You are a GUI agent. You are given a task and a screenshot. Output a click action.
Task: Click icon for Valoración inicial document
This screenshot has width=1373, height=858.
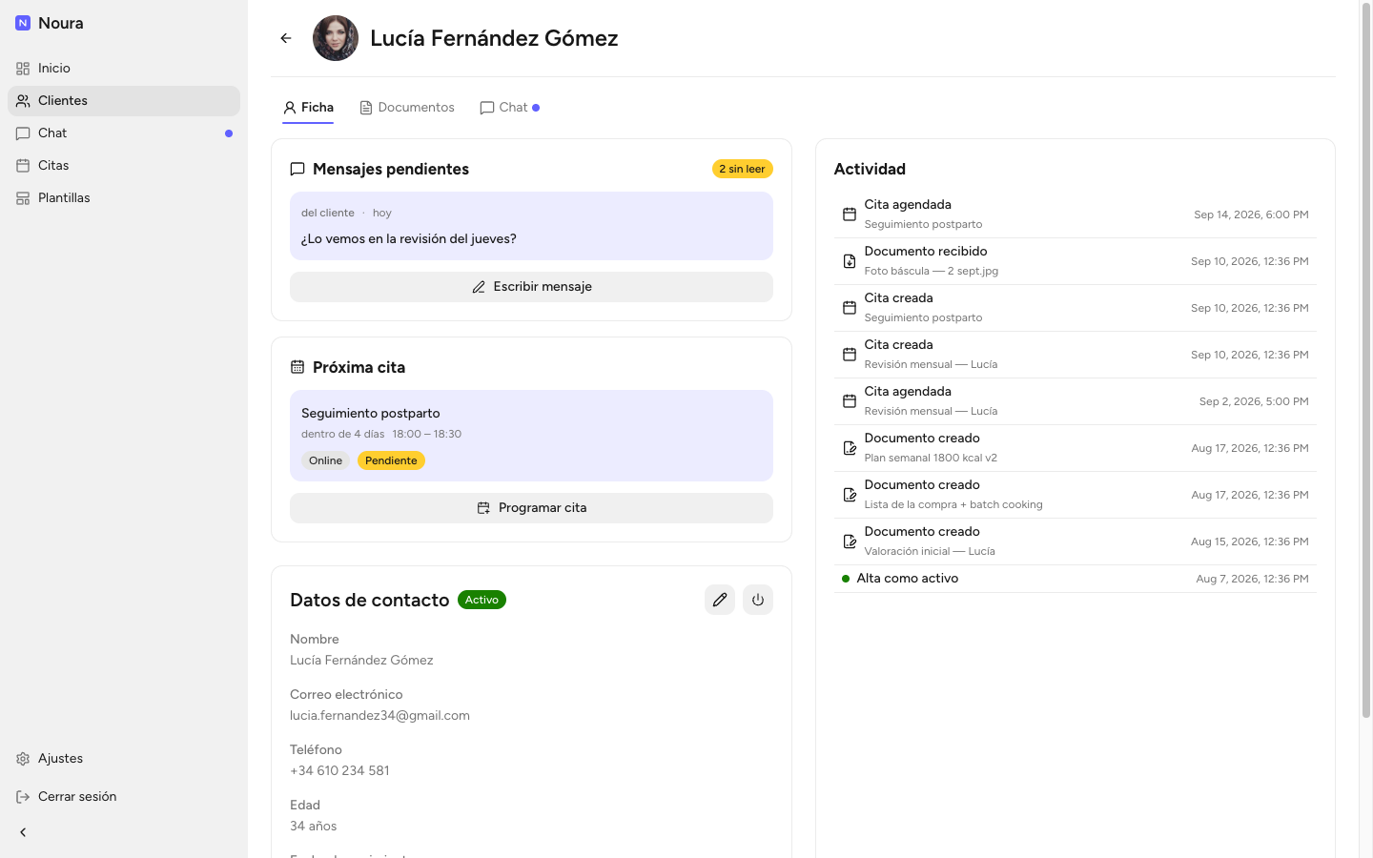tap(850, 541)
